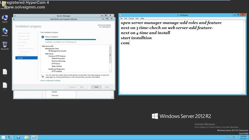Click the taskbar clock

243,137
